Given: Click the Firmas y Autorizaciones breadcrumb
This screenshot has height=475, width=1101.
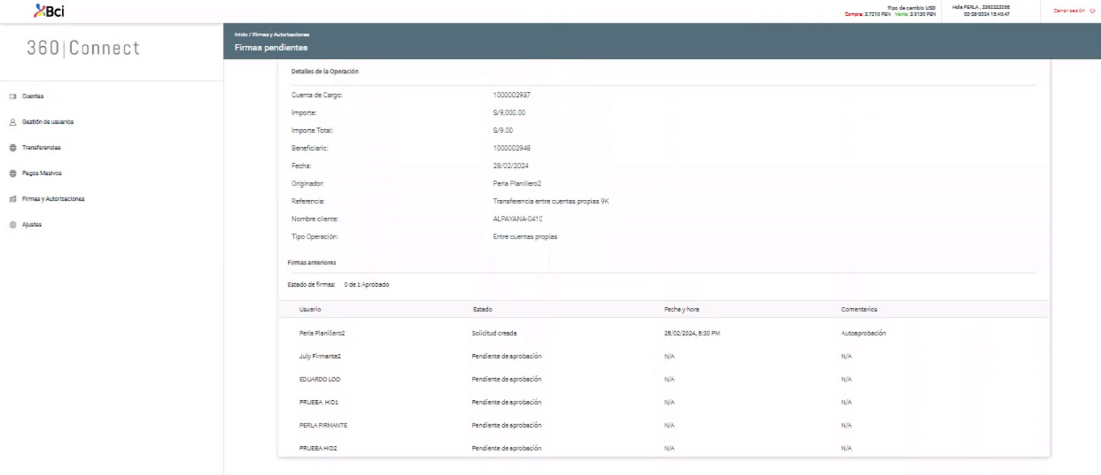Looking at the screenshot, I should pyautogui.click(x=281, y=34).
